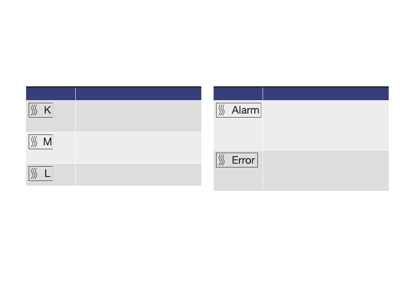Click the left table's wide blue header cell

pyautogui.click(x=138, y=94)
